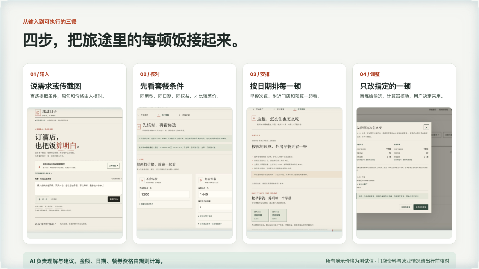This screenshot has height=269, width=479.
Task: Click 返回再看看 in the dialog
Action: [406, 207]
